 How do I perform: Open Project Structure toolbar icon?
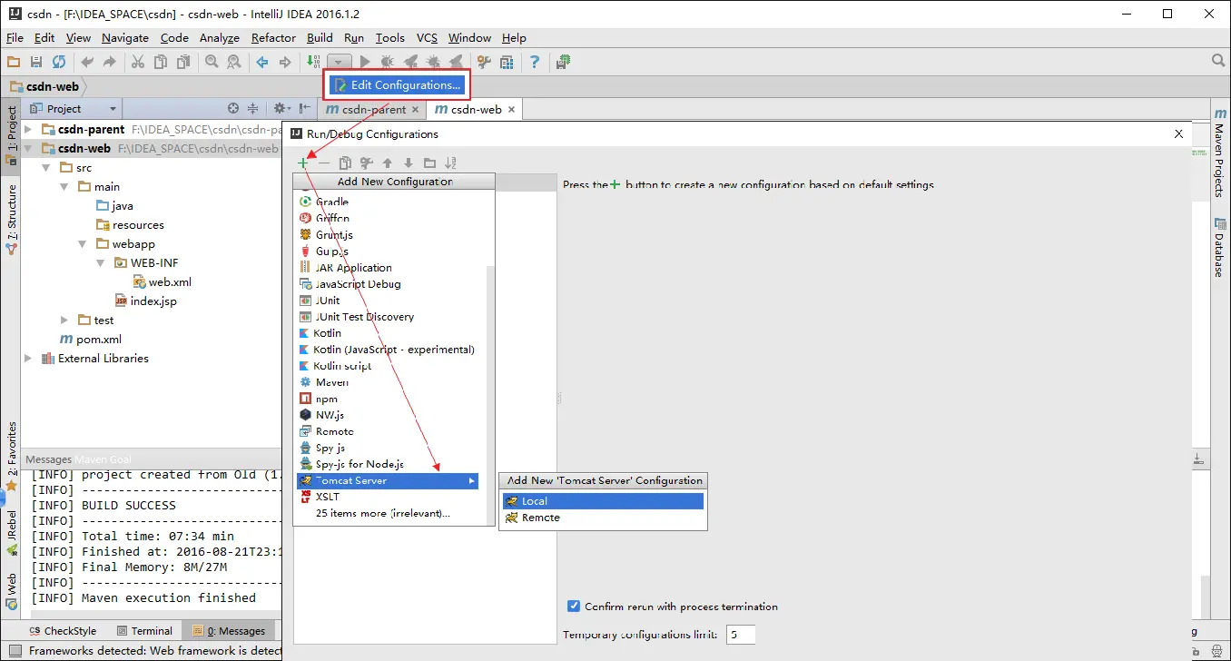[507, 62]
